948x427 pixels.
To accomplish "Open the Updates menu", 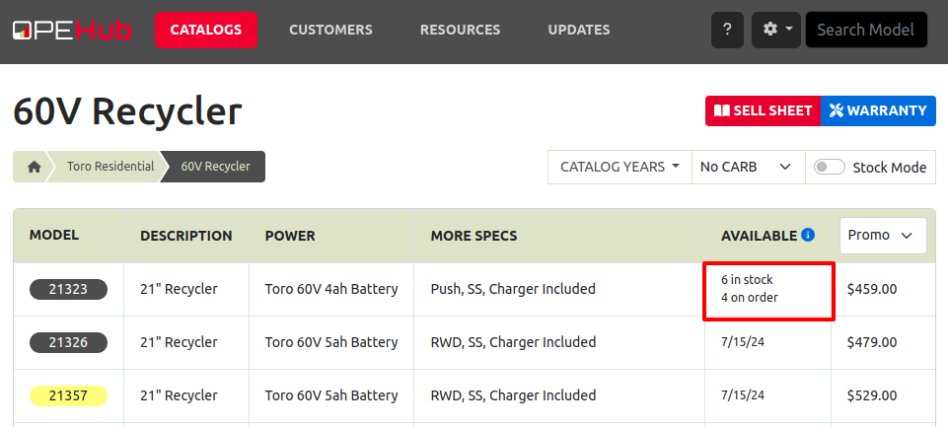I will (579, 30).
